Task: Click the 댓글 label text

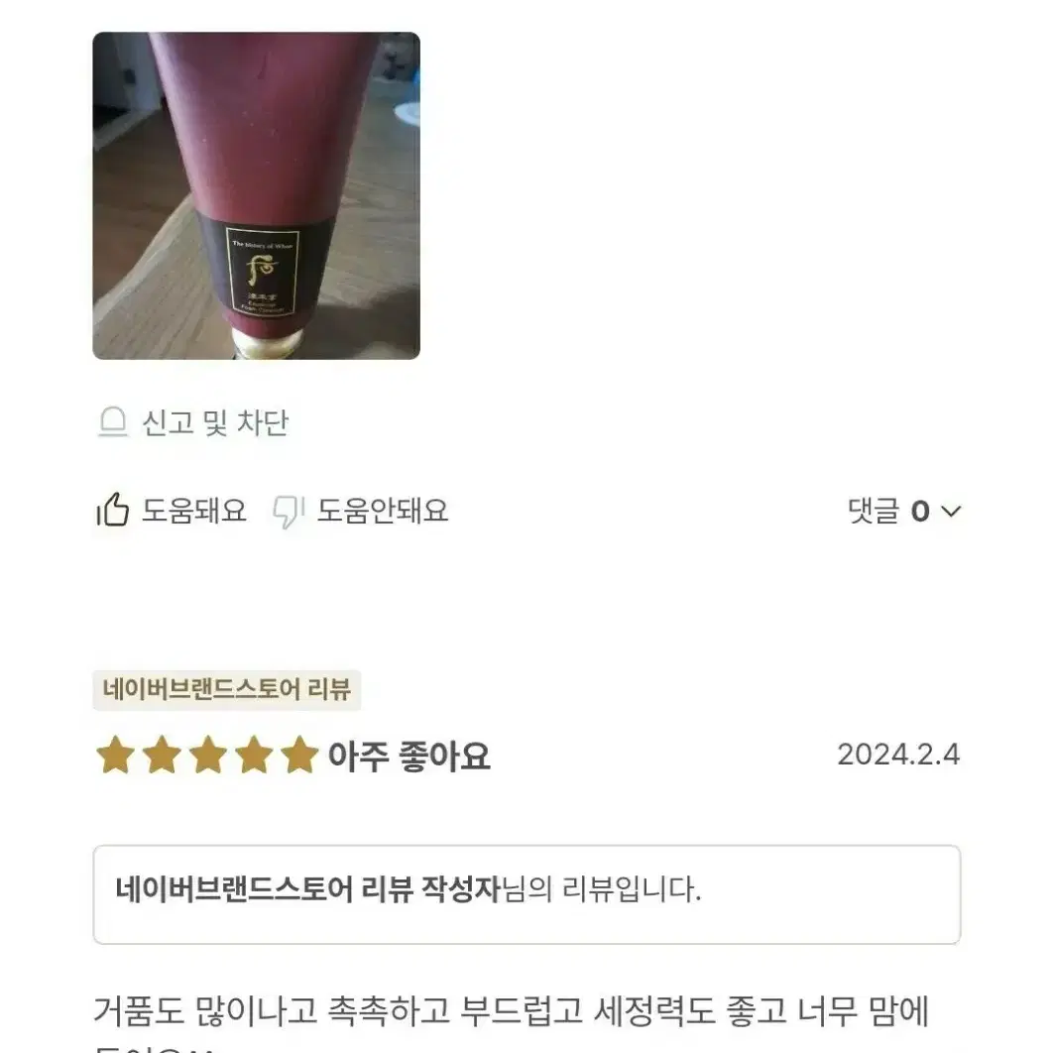Action: tap(873, 511)
